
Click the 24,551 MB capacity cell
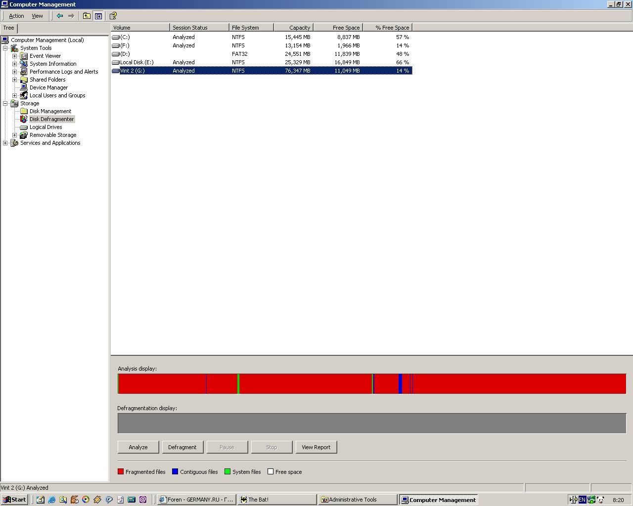click(298, 54)
